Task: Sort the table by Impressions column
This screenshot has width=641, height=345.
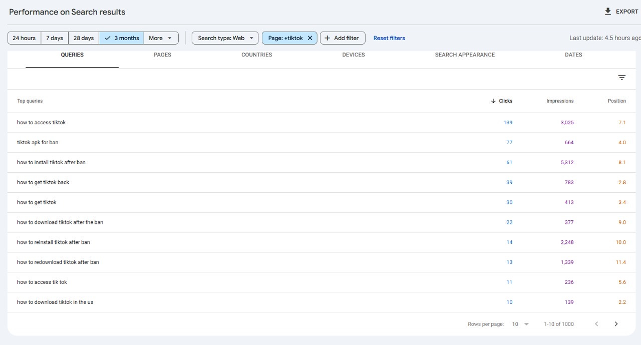Action: tap(560, 101)
